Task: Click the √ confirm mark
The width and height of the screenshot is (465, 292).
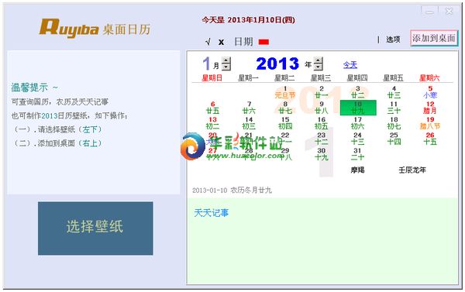Action: tap(208, 42)
